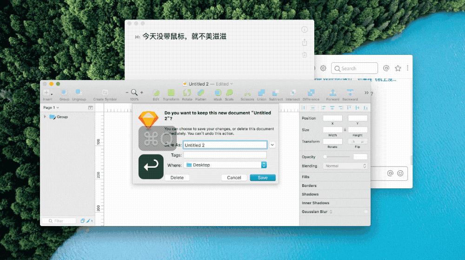Zoom out with the minus button
The height and width of the screenshot is (260, 465).
point(127,93)
